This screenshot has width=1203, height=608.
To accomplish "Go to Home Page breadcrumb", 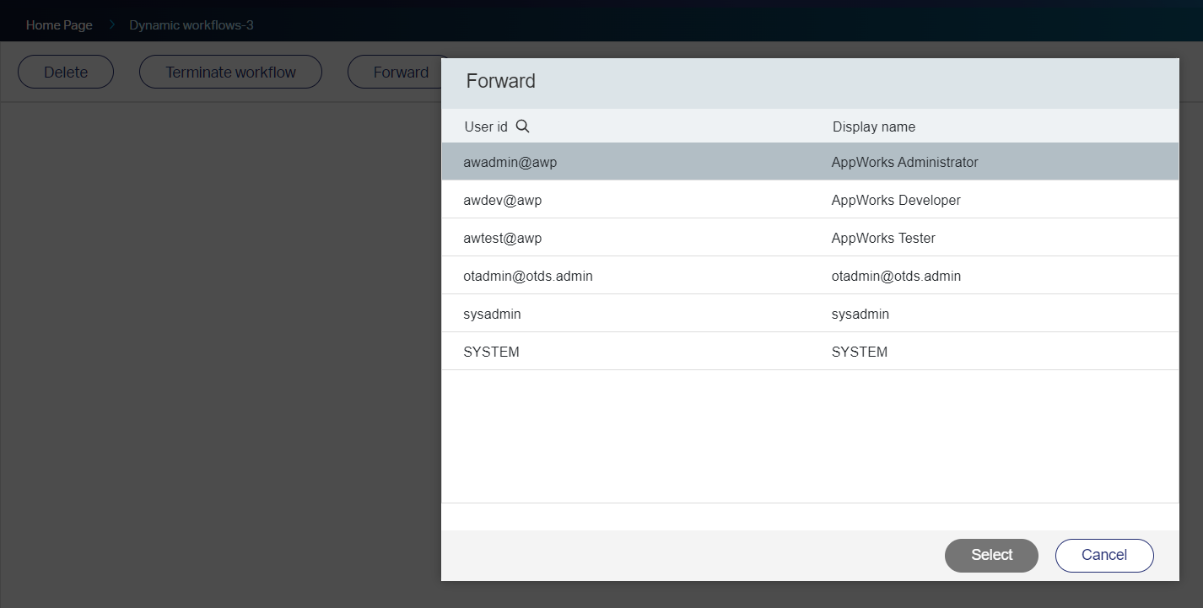I will pos(59,25).
